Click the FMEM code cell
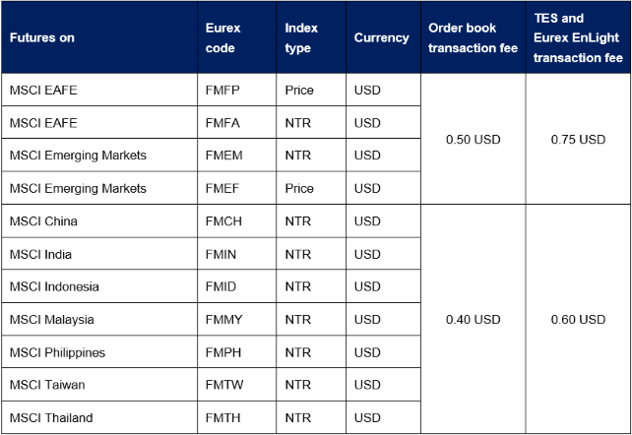Image resolution: width=632 pixels, height=435 pixels. (223, 155)
